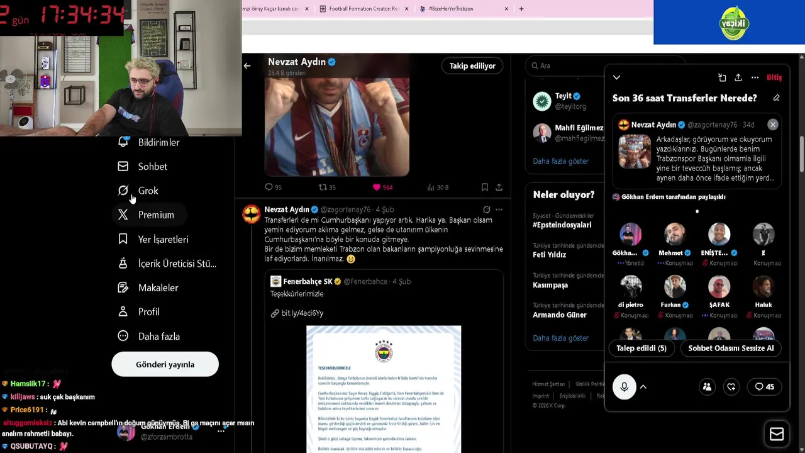Open Mahfi Eğilmez suggested account

coord(569,133)
